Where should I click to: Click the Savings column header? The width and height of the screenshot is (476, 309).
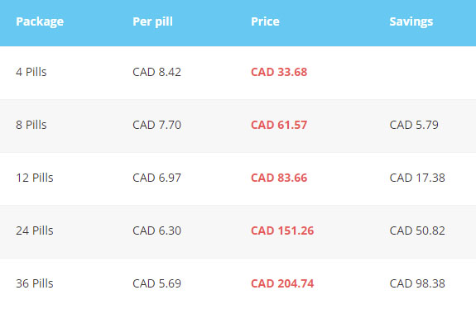pos(411,21)
